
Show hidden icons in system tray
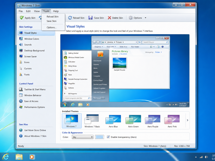pos(196,157)
